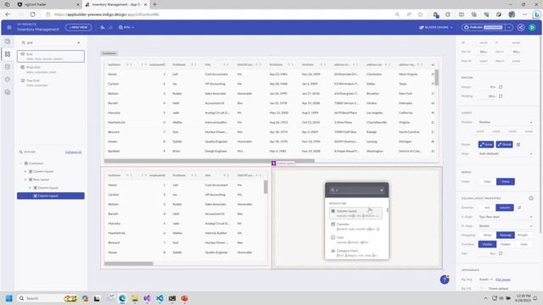Screen dimensions: 543x305
Task: Click the Column layout tag on the canvas
Action: tap(283, 164)
